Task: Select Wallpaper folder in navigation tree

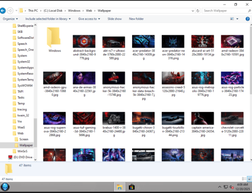Action: (x=24, y=145)
